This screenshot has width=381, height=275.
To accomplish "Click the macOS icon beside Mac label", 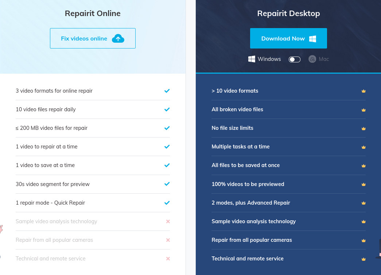I will 312,59.
